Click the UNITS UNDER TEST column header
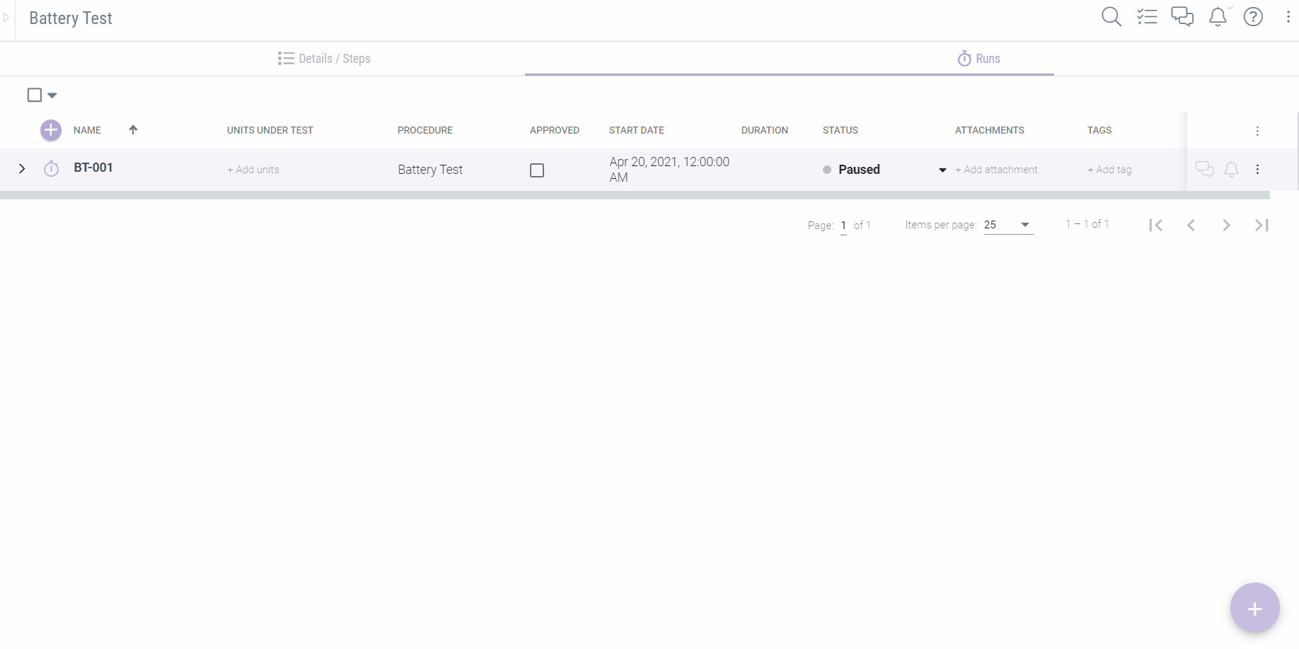1299x649 pixels. 270,130
